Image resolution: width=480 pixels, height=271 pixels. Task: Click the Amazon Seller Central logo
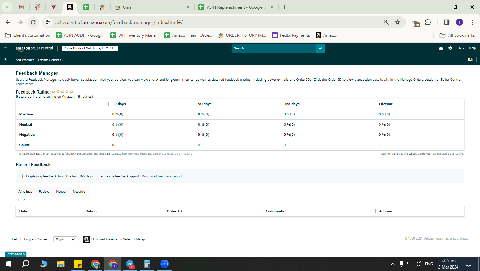click(34, 48)
